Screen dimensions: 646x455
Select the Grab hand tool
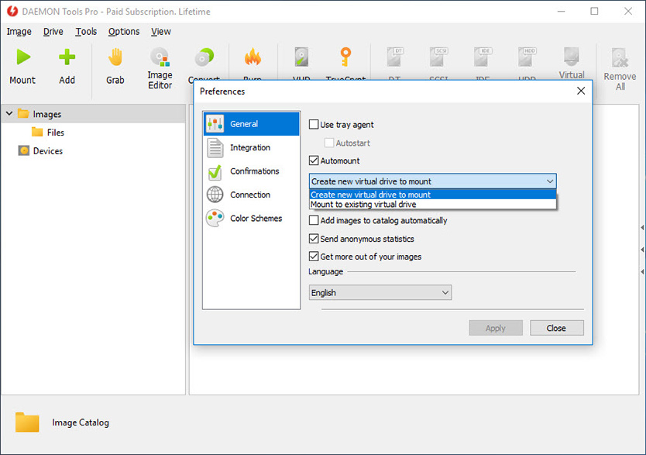pyautogui.click(x=115, y=57)
